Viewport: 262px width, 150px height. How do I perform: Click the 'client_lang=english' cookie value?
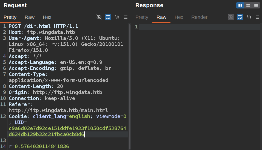coord(61,116)
